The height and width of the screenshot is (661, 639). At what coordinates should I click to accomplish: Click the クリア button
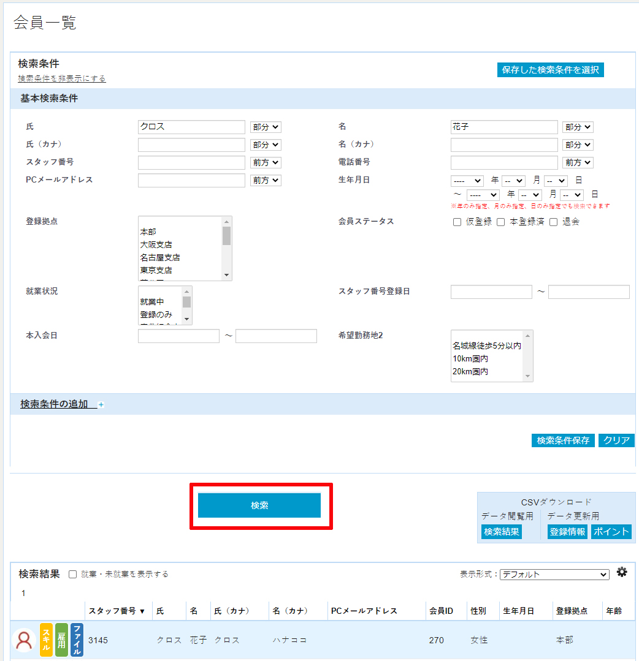point(617,440)
